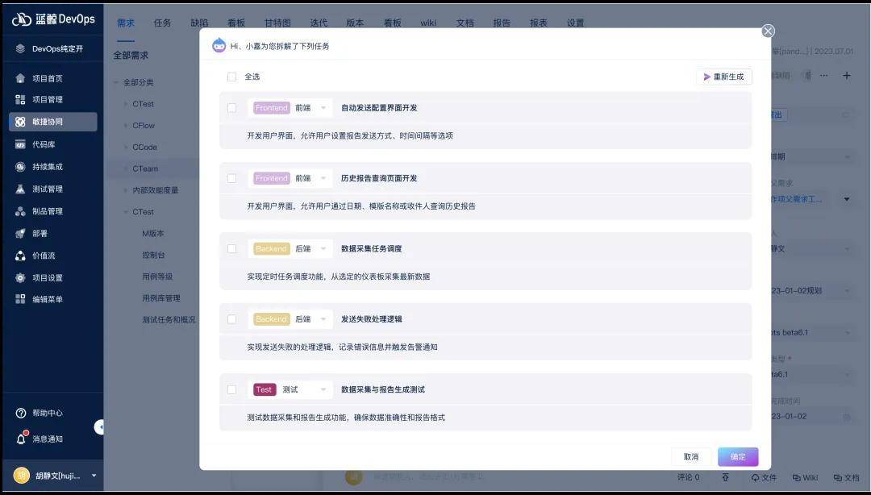Switch to the 任务 tab

162,23
